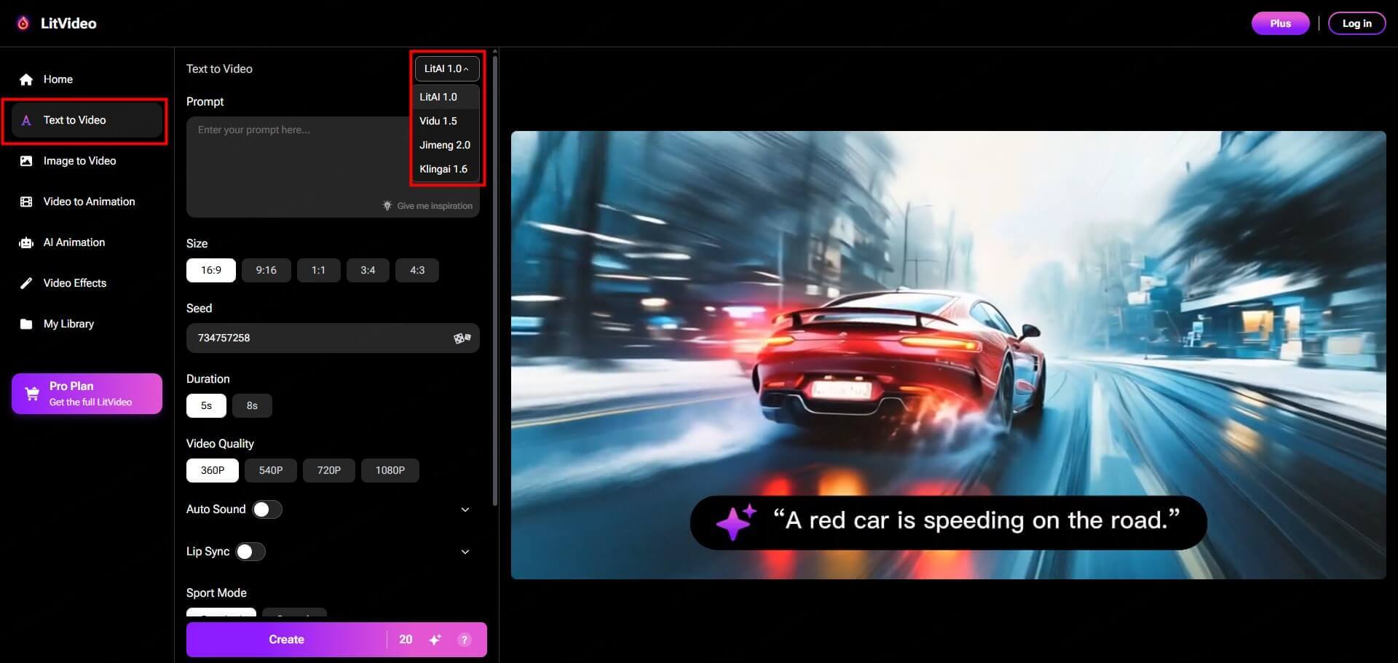This screenshot has width=1398, height=663.
Task: Click the dice icon to randomize seed
Action: coord(462,338)
